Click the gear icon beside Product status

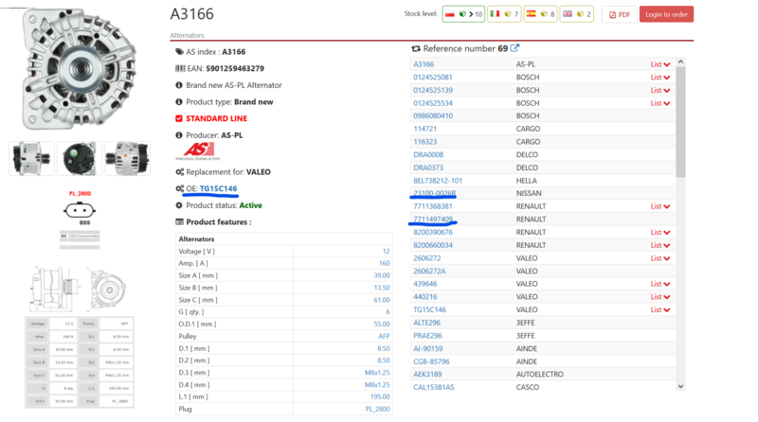[x=179, y=205]
